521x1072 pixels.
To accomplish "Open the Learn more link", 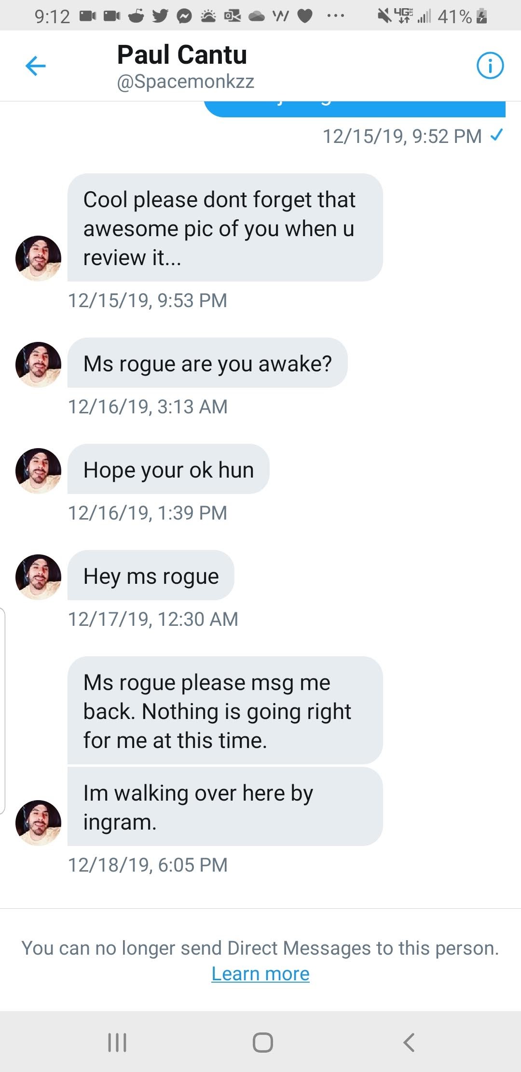I will (260, 974).
